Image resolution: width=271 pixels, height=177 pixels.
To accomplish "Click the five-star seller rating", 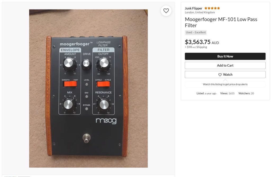I will (212, 8).
